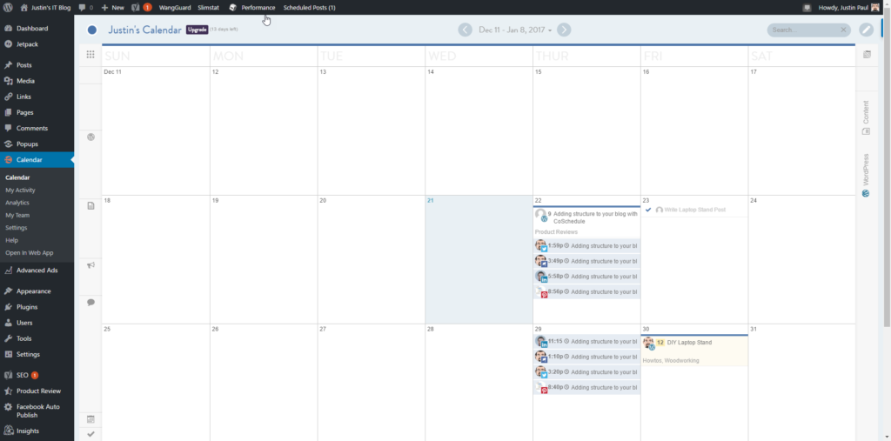Image resolution: width=891 pixels, height=441 pixels.
Task: Open the Content side panel tab
Action: pyautogui.click(x=866, y=117)
